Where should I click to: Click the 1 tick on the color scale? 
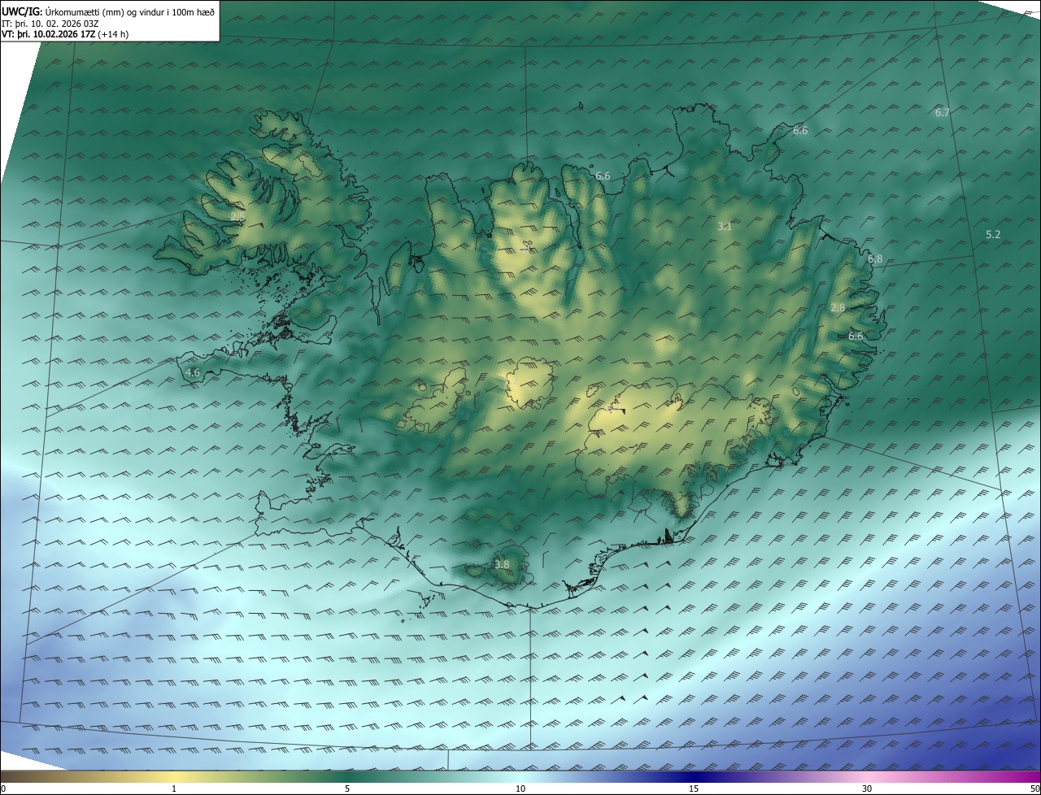click(x=174, y=789)
